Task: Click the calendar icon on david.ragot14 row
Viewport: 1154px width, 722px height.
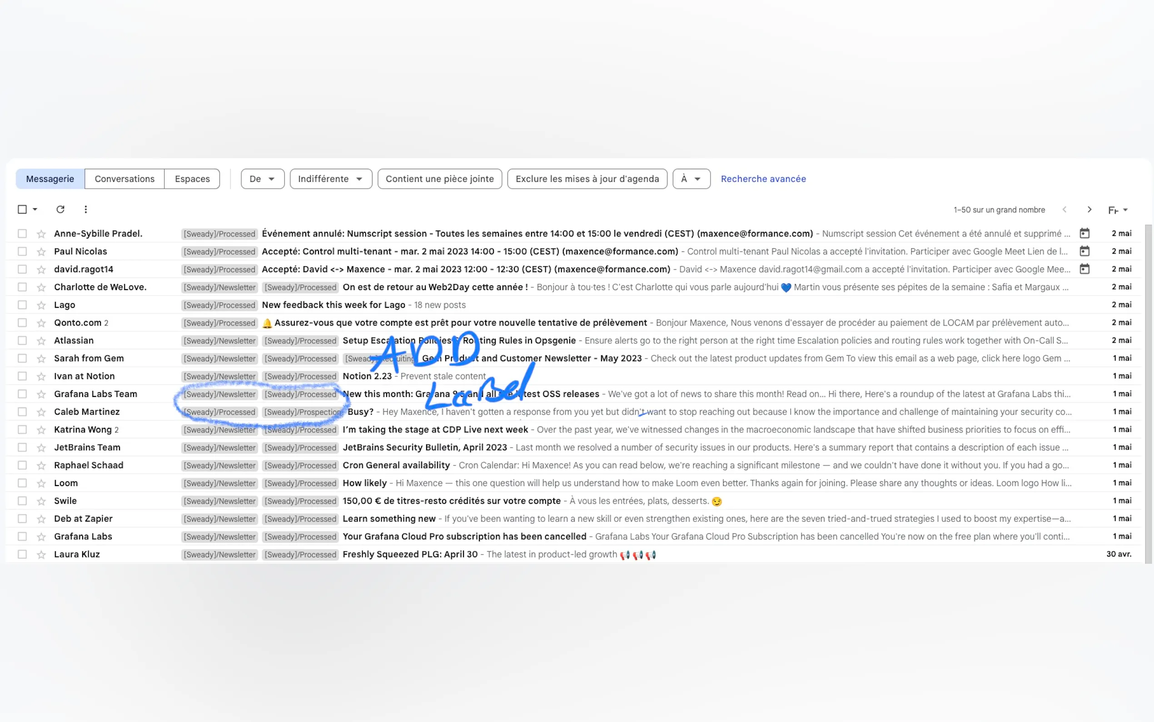Action: click(1084, 269)
